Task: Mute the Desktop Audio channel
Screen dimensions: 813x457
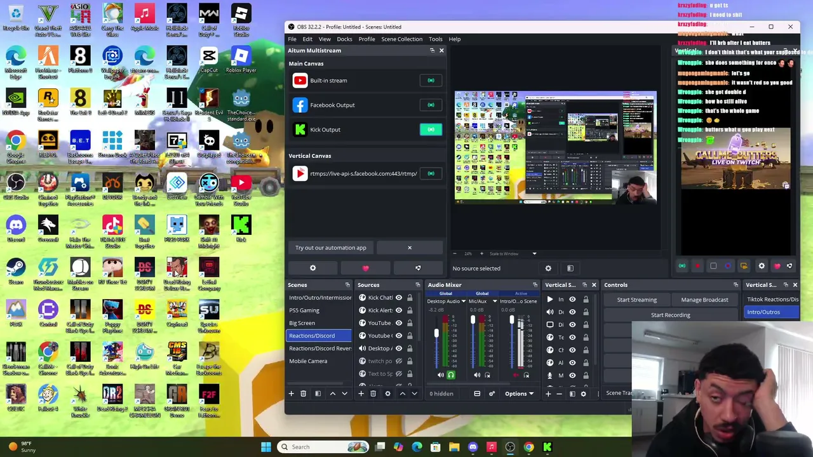Action: [x=440, y=375]
